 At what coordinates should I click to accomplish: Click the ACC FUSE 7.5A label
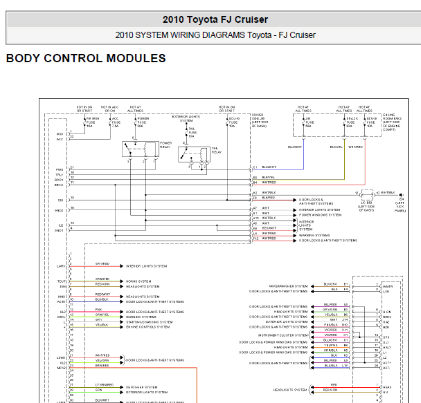(x=116, y=122)
